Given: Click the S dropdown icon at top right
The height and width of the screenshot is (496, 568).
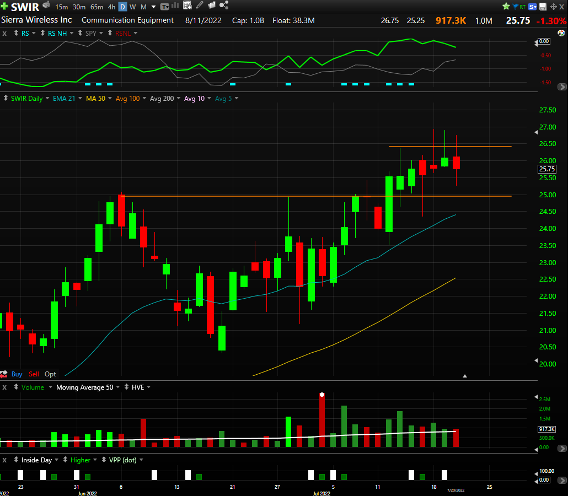Looking at the screenshot, I should [x=533, y=7].
